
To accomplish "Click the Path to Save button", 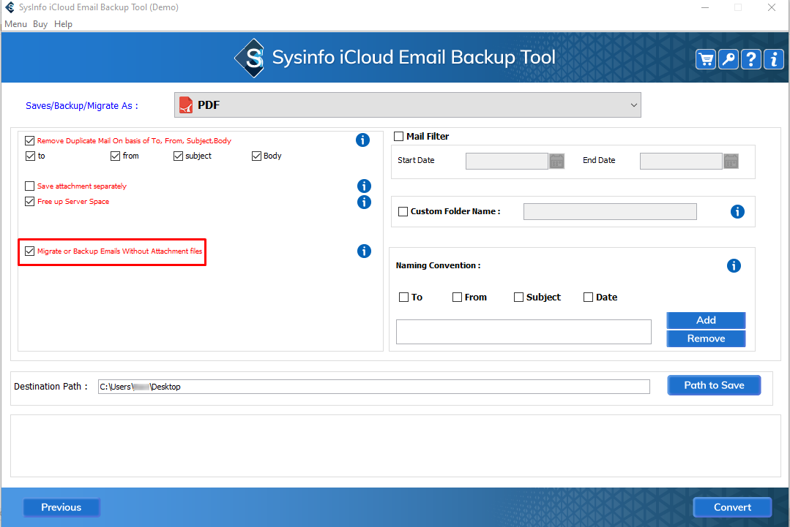I will 714,385.
